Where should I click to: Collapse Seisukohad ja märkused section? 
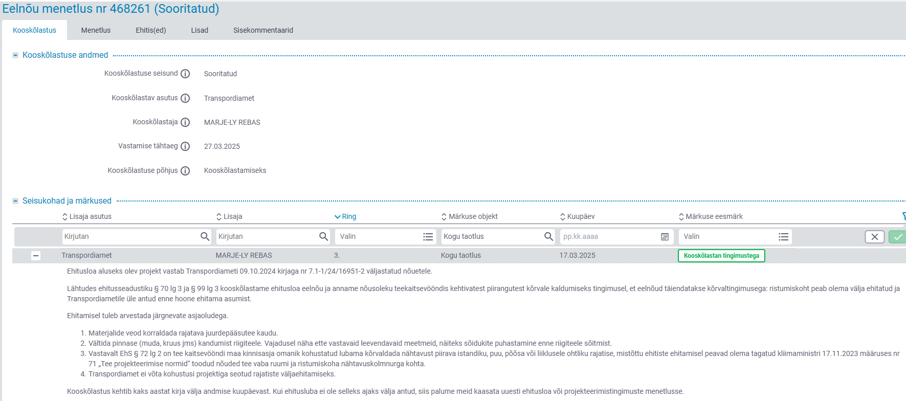(x=15, y=201)
